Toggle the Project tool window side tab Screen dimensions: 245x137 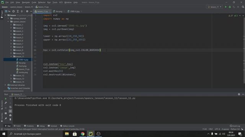tap(2, 14)
